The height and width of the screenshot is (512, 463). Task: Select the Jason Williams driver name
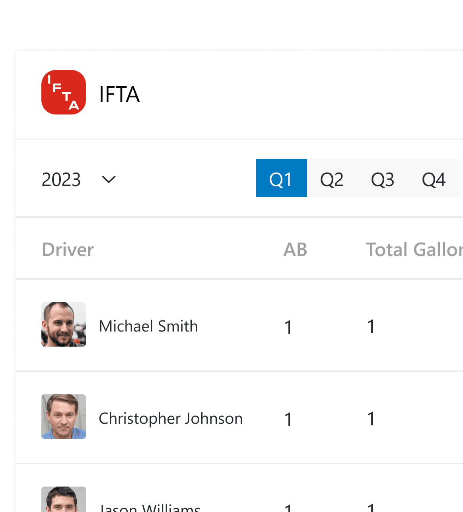pyautogui.click(x=150, y=507)
